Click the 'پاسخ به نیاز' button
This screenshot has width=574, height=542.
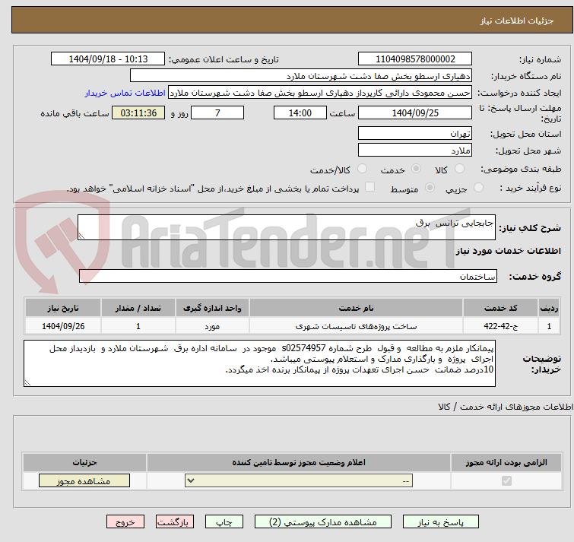coord(440,522)
